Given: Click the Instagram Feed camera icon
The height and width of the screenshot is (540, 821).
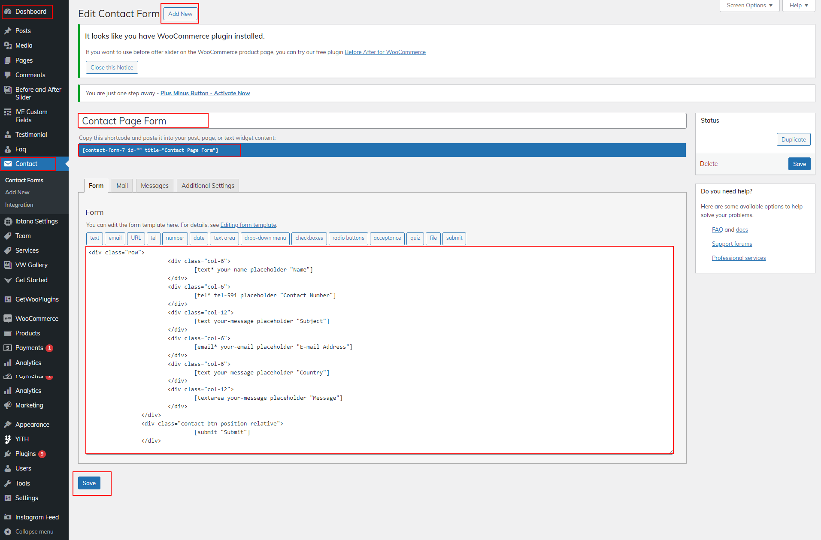Looking at the screenshot, I should coord(8,517).
